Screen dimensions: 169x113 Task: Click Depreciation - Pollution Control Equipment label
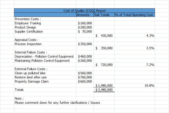[x=44, y=56]
